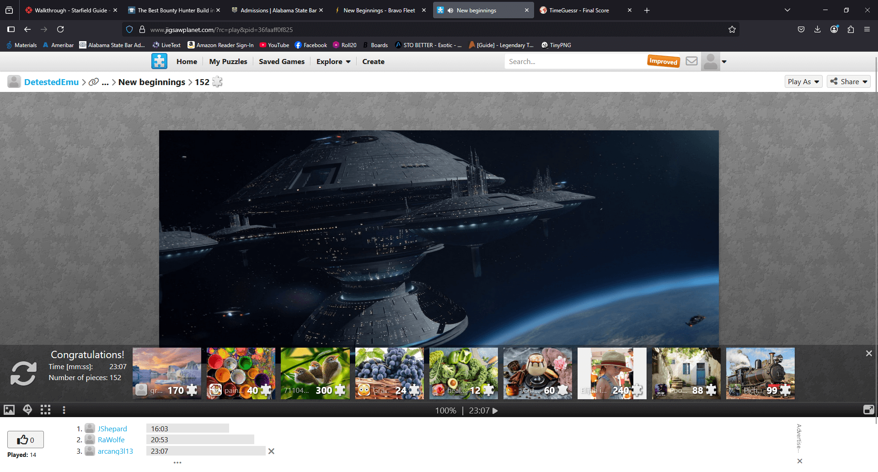The width and height of the screenshot is (878, 472).
Task: Reload the page
Action: tap(60, 29)
